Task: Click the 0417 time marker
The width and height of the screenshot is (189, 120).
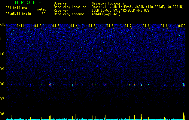Action: pyautogui.click(x=128, y=26)
